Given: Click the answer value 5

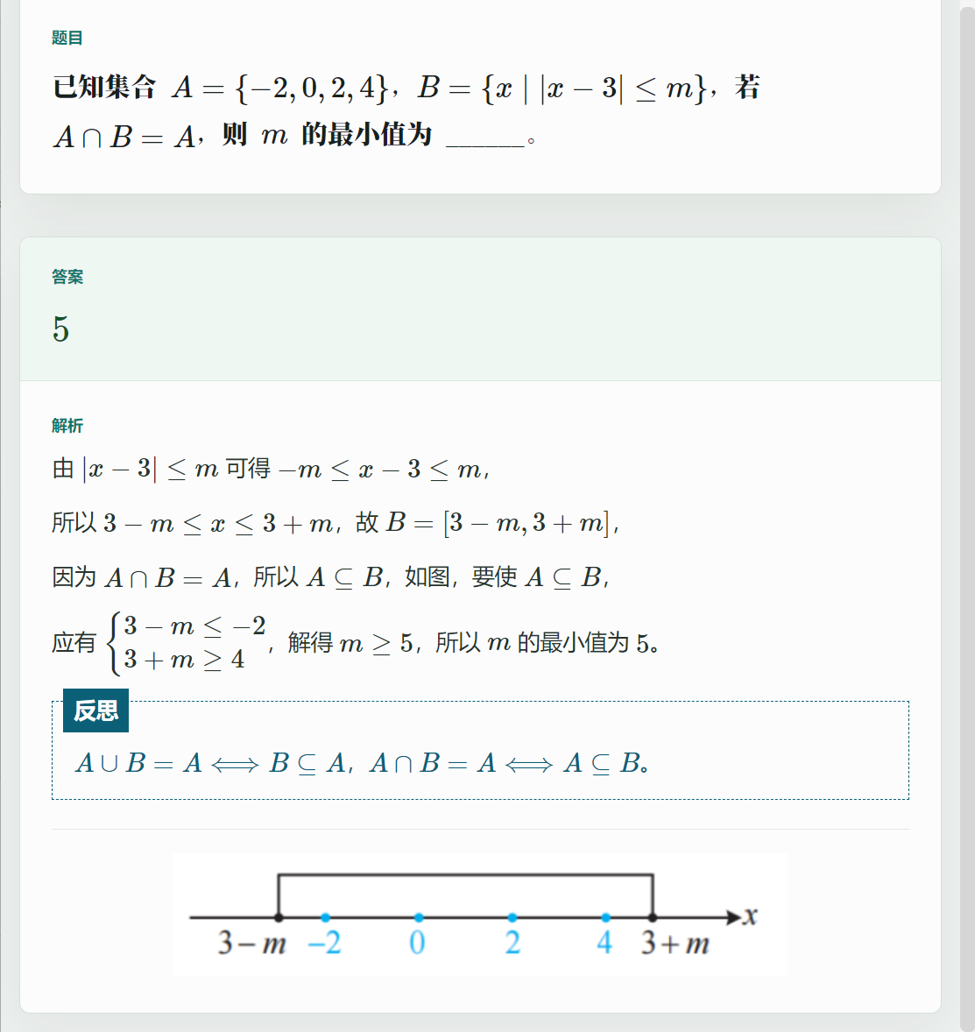Looking at the screenshot, I should (x=60, y=329).
